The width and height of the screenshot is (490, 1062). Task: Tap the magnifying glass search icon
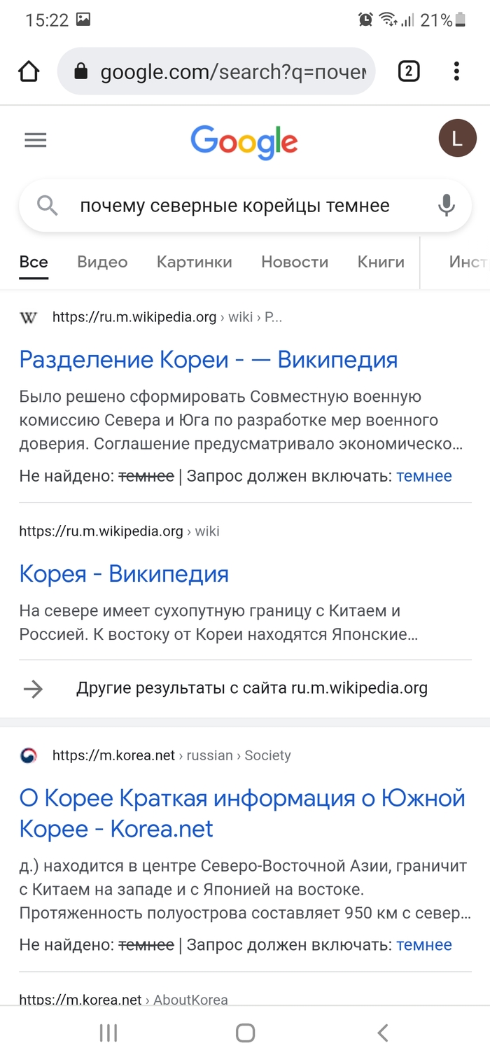coord(47,206)
